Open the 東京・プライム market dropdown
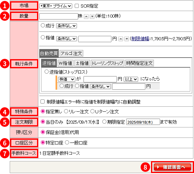This screenshot has width=194, height=174. coord(56,6)
